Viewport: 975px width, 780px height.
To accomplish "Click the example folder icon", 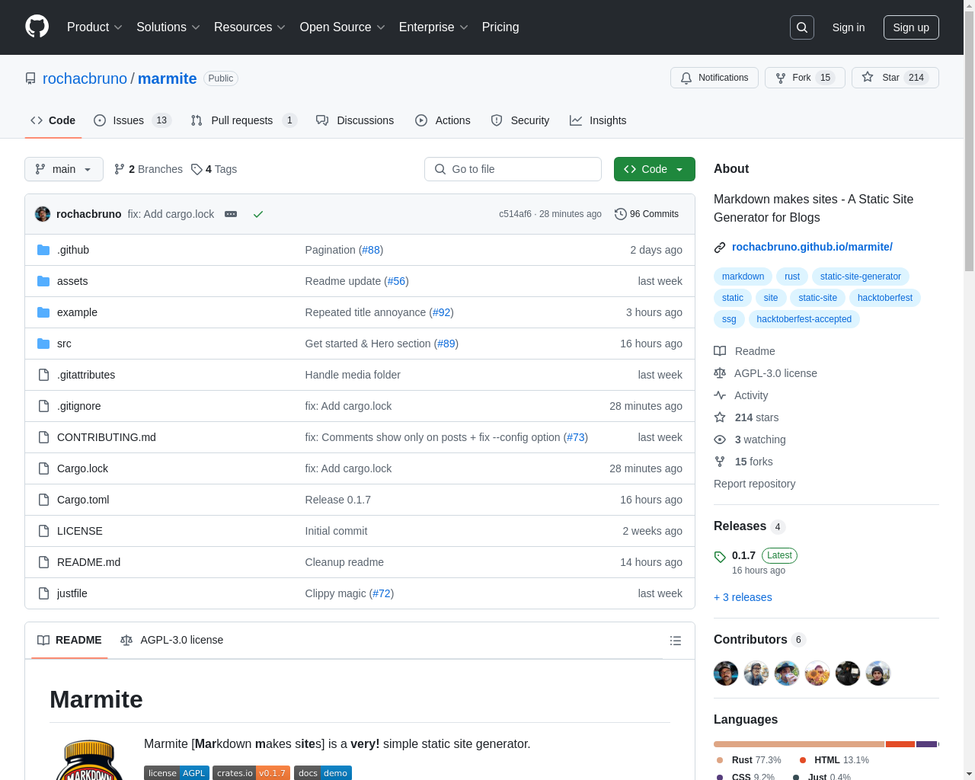I will tap(43, 312).
